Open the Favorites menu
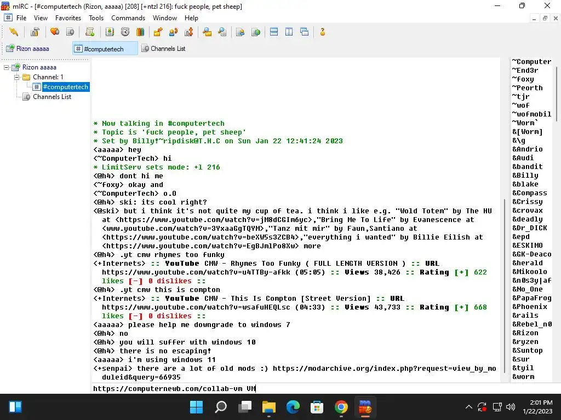This screenshot has width=561, height=420. tap(68, 18)
